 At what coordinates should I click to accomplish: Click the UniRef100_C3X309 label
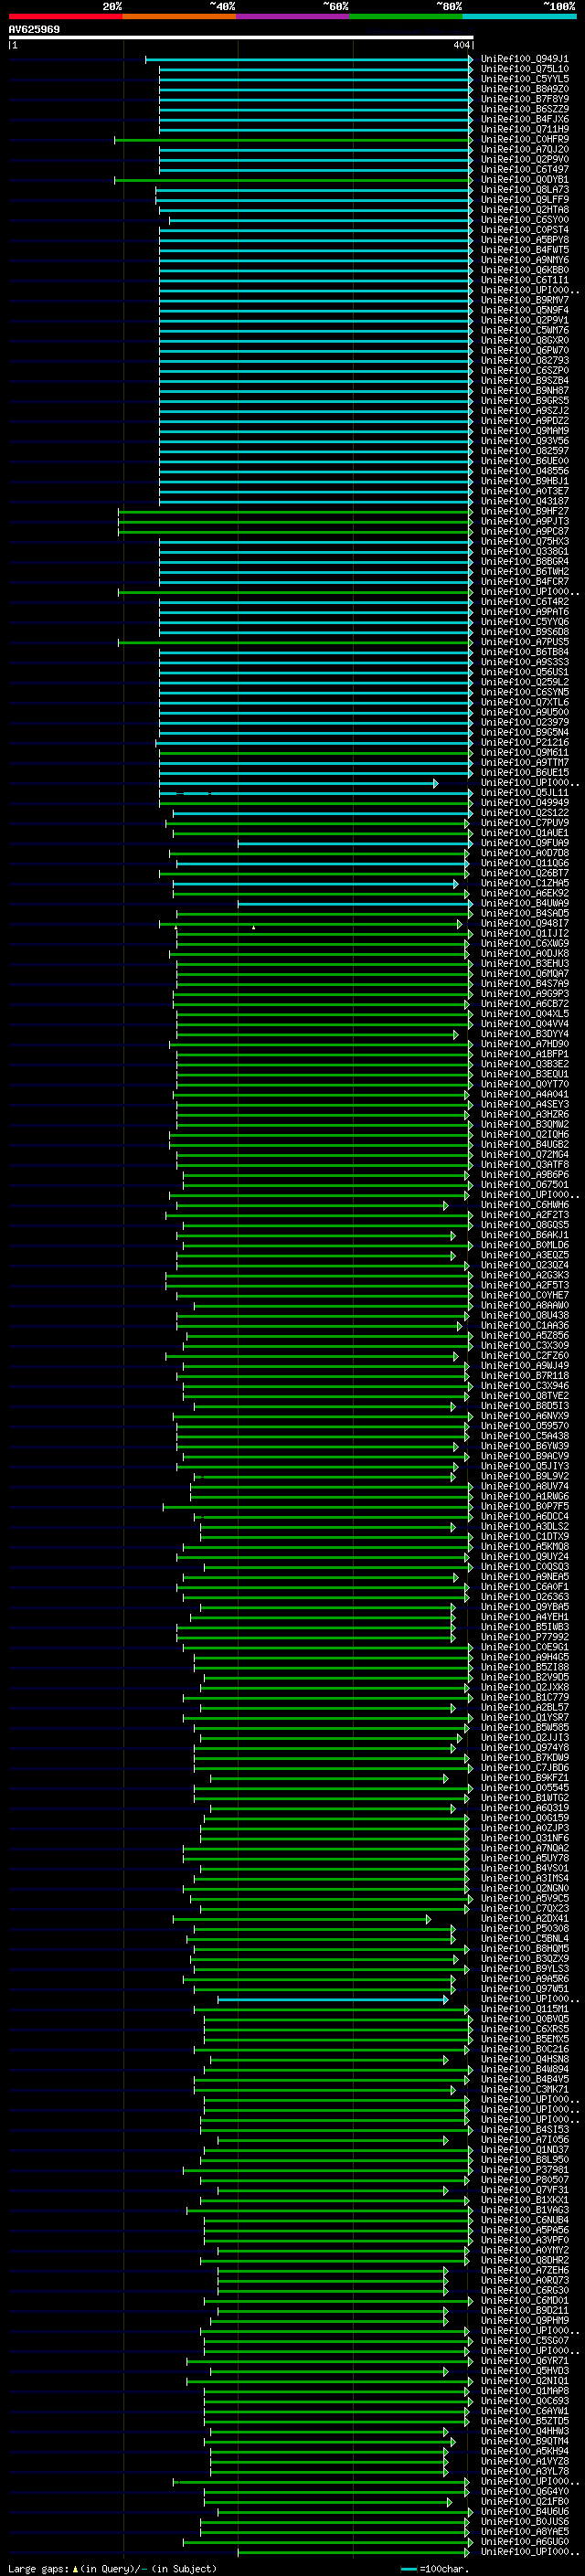[x=524, y=1346]
